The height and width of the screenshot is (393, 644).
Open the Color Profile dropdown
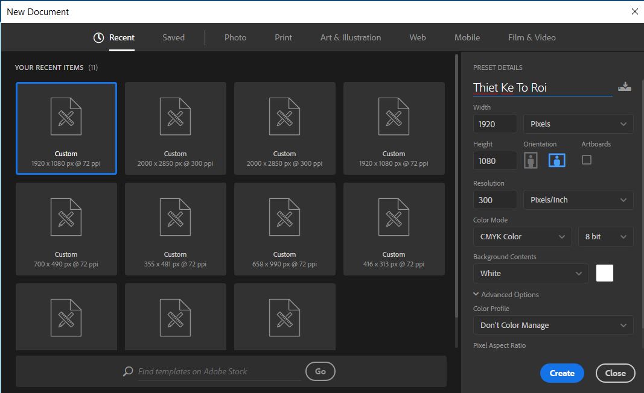tap(552, 325)
